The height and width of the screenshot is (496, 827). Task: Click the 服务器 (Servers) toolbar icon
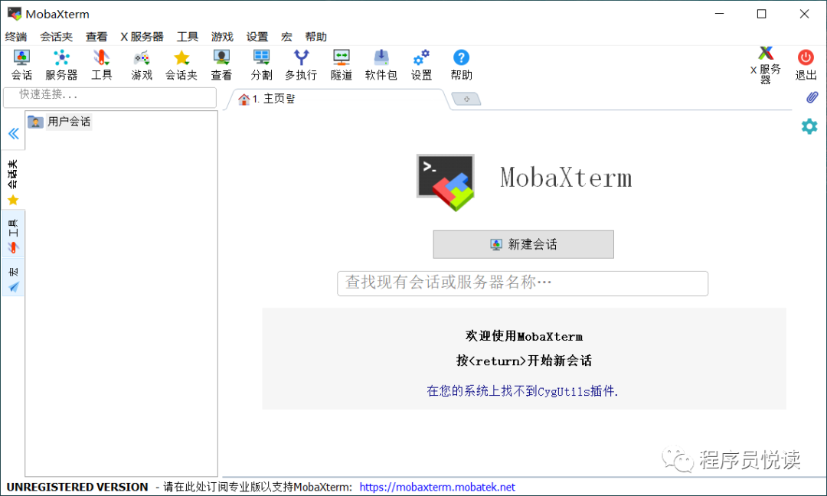tap(61, 65)
